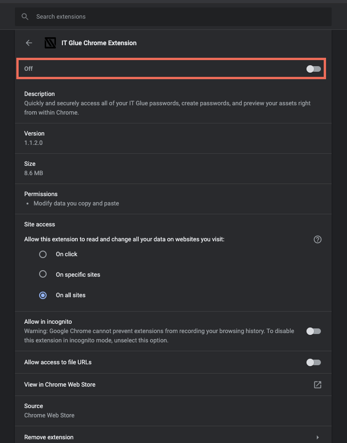Viewport: 347px width, 443px height.
Task: Open View in Chrome Web Store link
Action: pyautogui.click(x=60, y=384)
